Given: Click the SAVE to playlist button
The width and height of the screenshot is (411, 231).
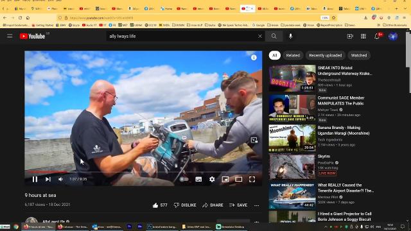Looking at the screenshot, I should 238,205.
